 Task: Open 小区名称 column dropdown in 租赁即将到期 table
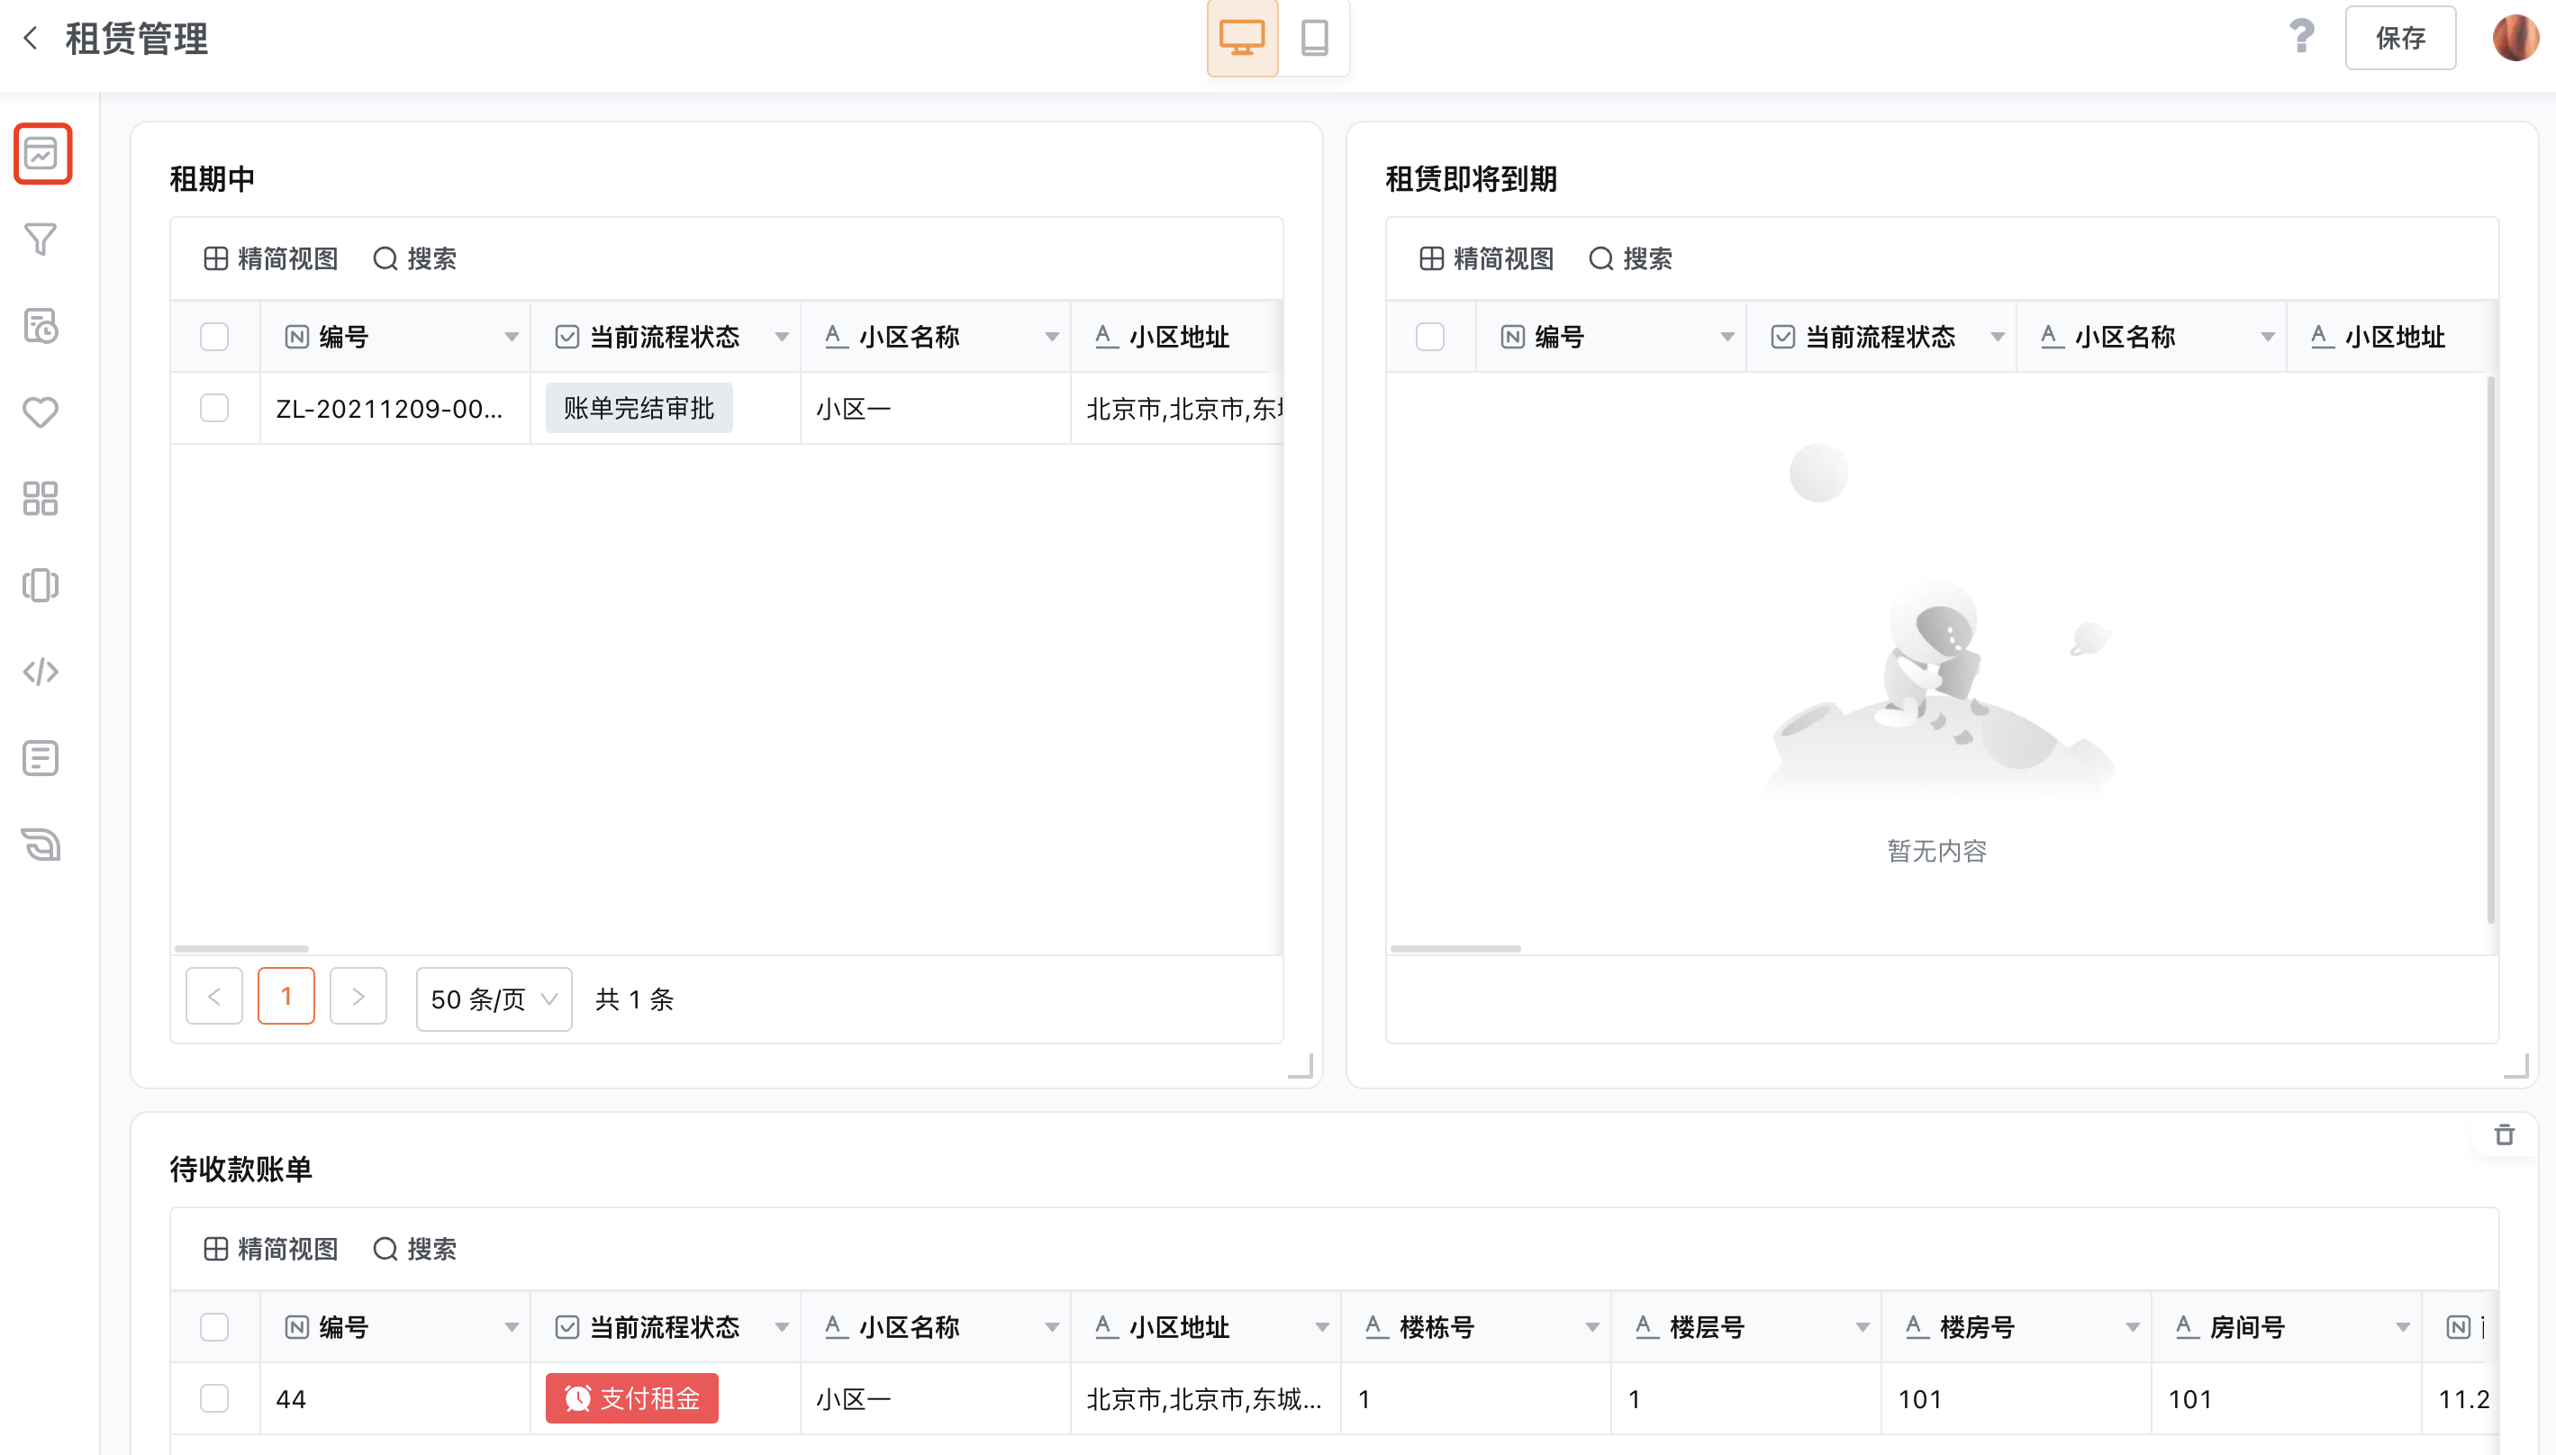[2267, 337]
